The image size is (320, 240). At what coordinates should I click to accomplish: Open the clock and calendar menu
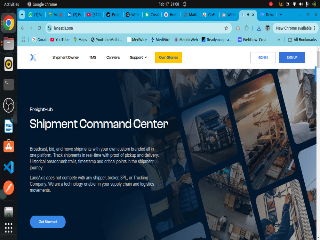click(169, 4)
